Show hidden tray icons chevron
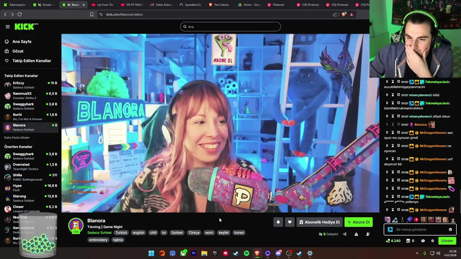Screen dimensions: 461x259 417,253
